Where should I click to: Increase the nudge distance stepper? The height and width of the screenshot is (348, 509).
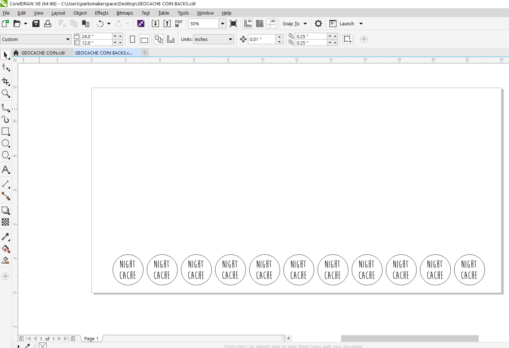[280, 37]
